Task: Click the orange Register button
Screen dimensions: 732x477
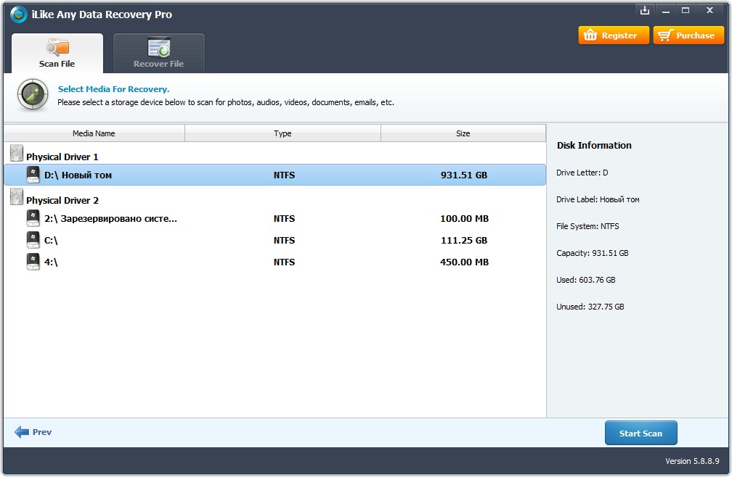Action: pos(614,36)
